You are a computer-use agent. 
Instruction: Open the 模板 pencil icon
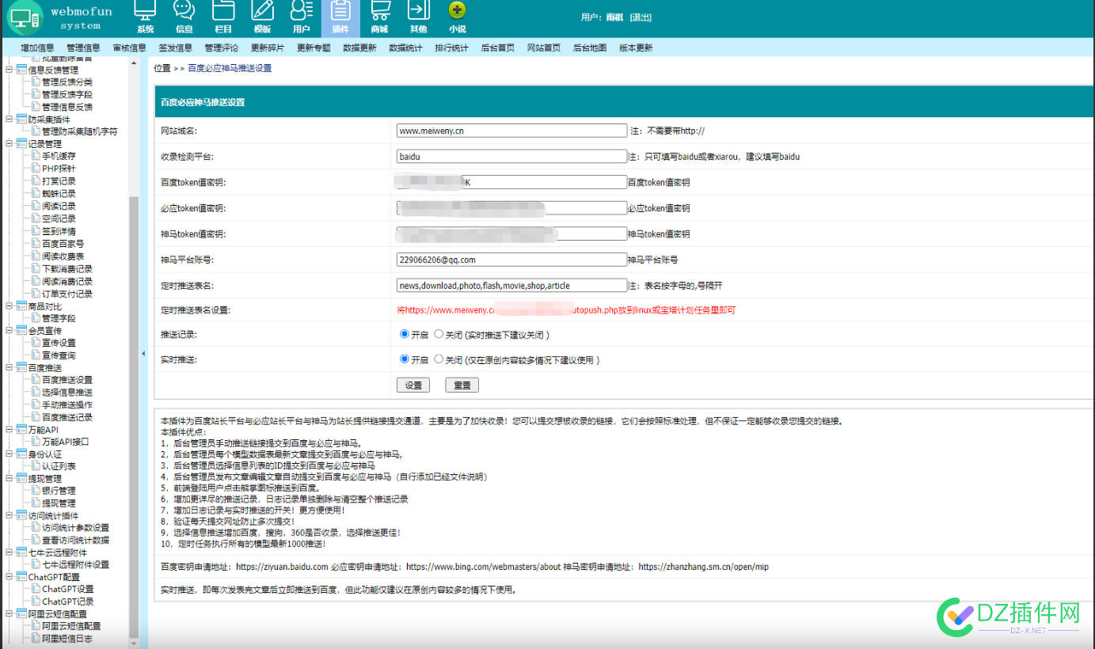click(262, 11)
